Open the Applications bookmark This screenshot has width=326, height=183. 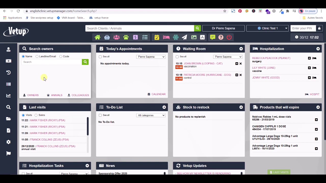pyautogui.click(x=12, y=18)
